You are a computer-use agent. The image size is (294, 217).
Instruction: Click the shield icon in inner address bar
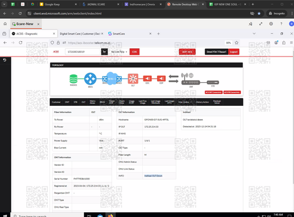click(x=52, y=42)
